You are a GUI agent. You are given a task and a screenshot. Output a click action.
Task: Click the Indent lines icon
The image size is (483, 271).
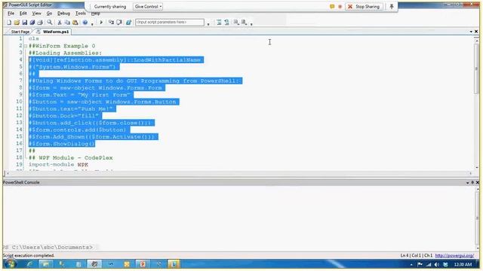tap(219, 23)
